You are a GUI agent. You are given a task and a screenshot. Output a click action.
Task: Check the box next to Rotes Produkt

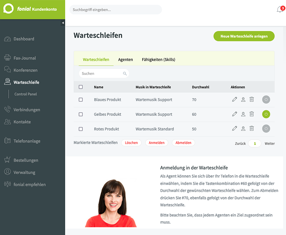81,129
